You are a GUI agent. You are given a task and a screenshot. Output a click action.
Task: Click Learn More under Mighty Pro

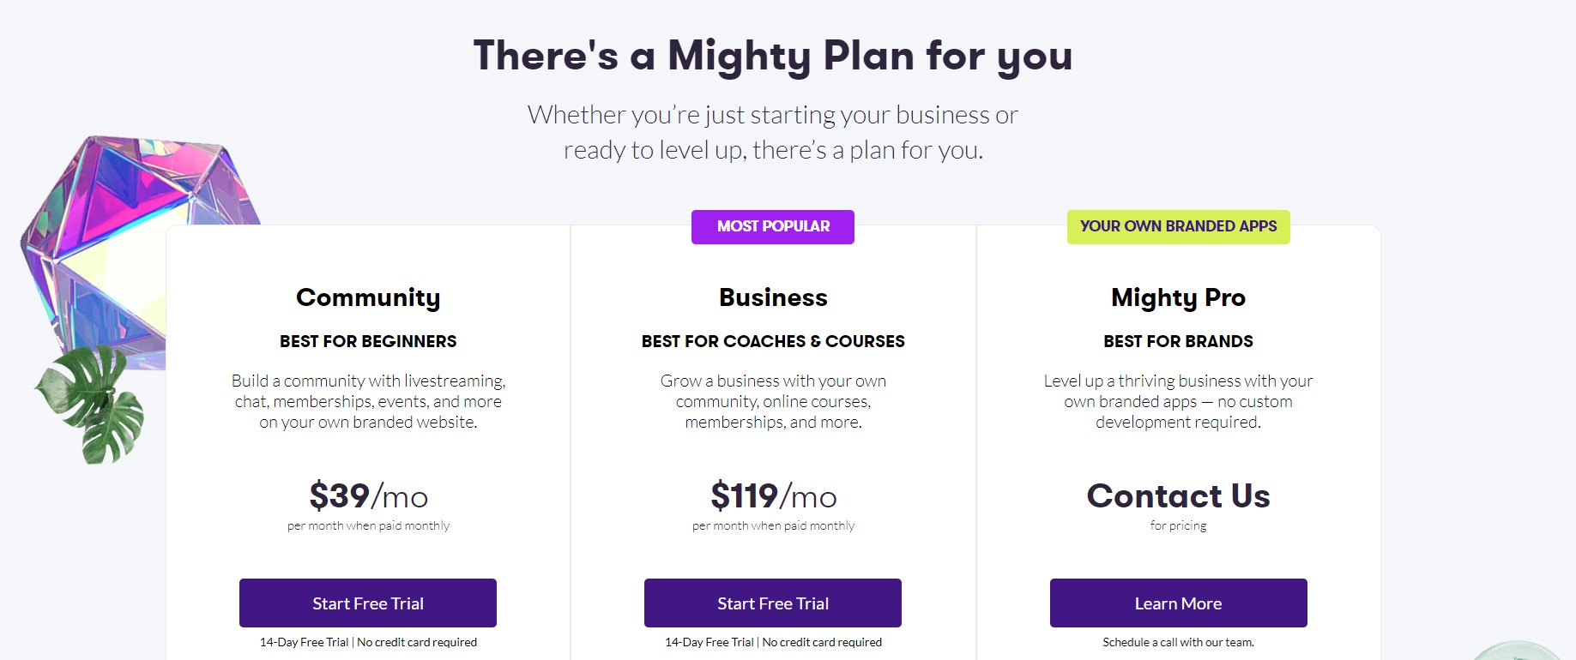(x=1178, y=603)
